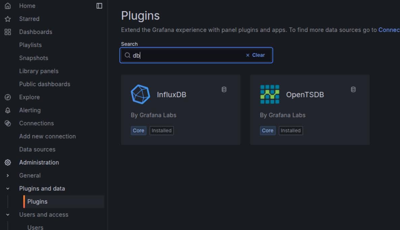The height and width of the screenshot is (230, 400).
Task: Click the search magnifier icon
Action: pyautogui.click(x=127, y=55)
